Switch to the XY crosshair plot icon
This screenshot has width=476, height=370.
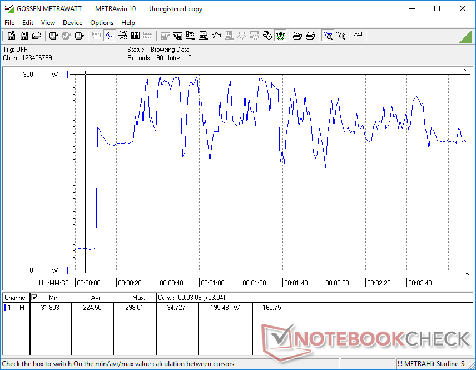click(x=122, y=36)
